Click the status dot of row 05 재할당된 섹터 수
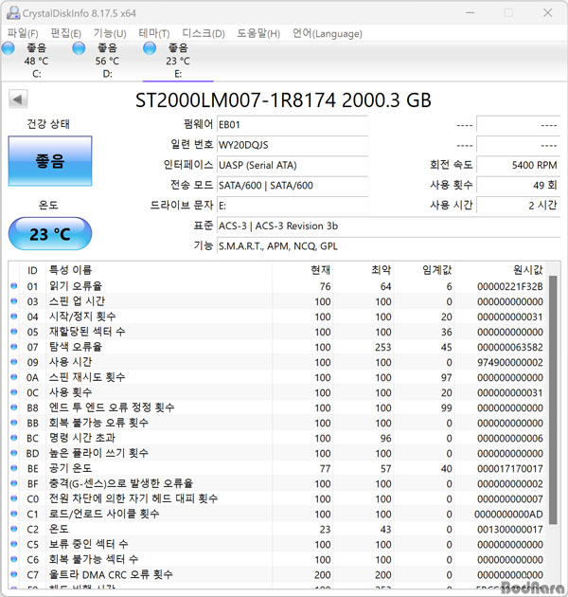 pos(14,332)
